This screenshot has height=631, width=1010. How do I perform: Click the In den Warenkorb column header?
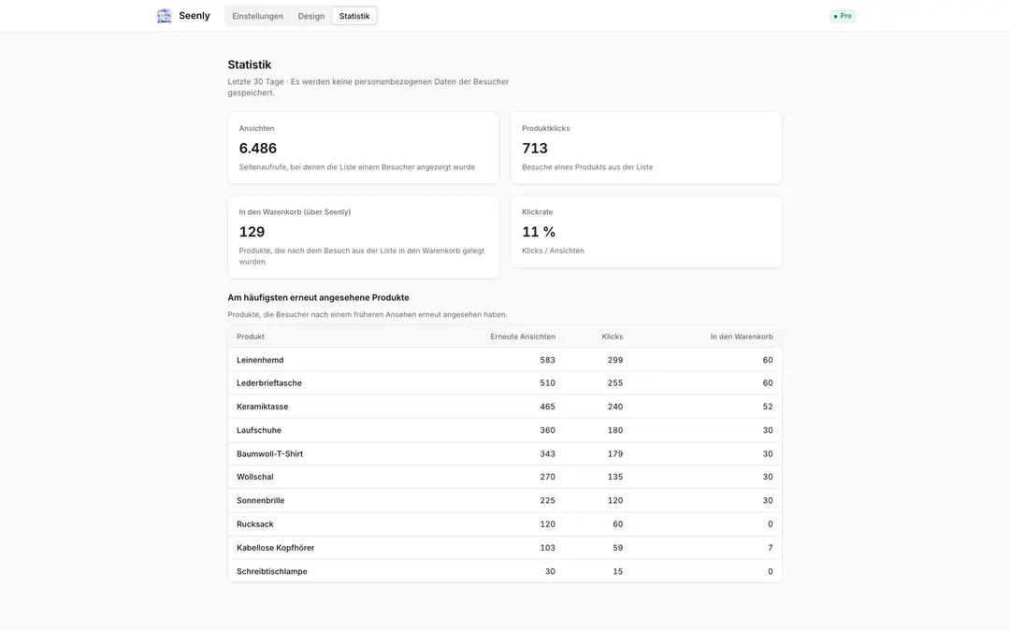click(x=742, y=337)
